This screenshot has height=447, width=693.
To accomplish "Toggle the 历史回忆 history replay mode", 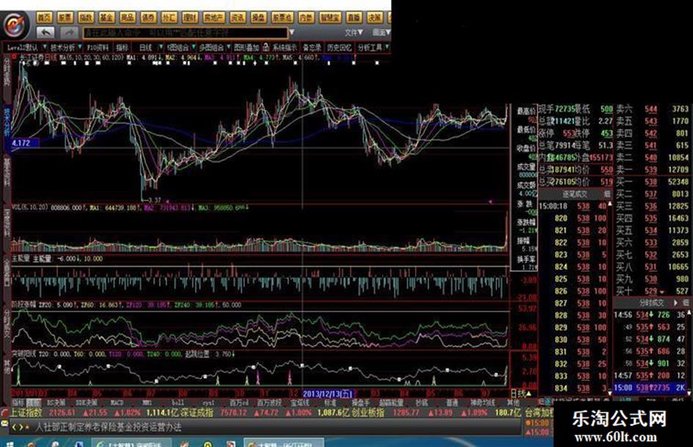I will pos(340,47).
